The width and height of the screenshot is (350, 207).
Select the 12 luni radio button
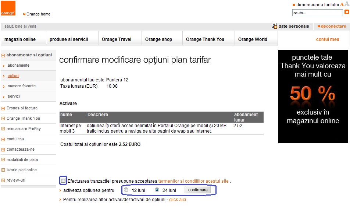pyautogui.click(x=126, y=190)
